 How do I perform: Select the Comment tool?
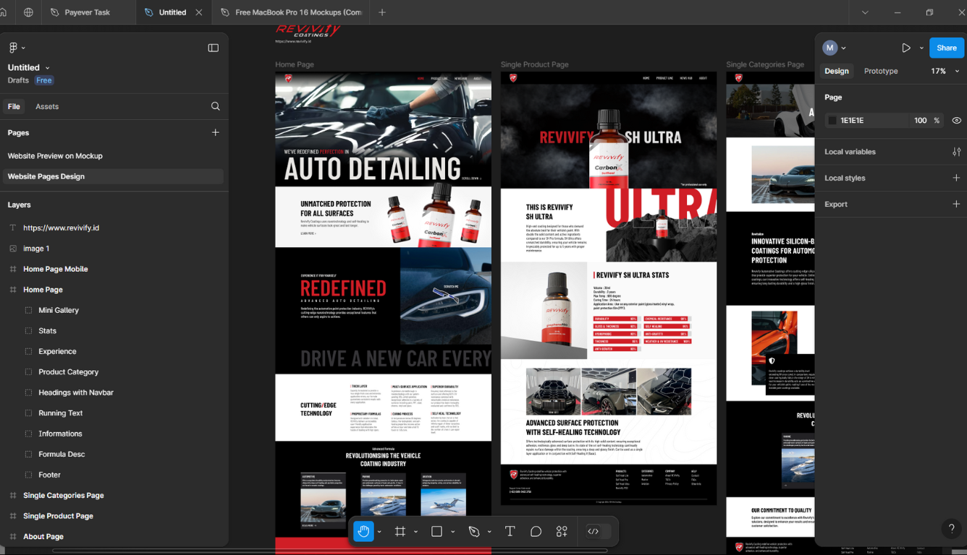click(536, 531)
